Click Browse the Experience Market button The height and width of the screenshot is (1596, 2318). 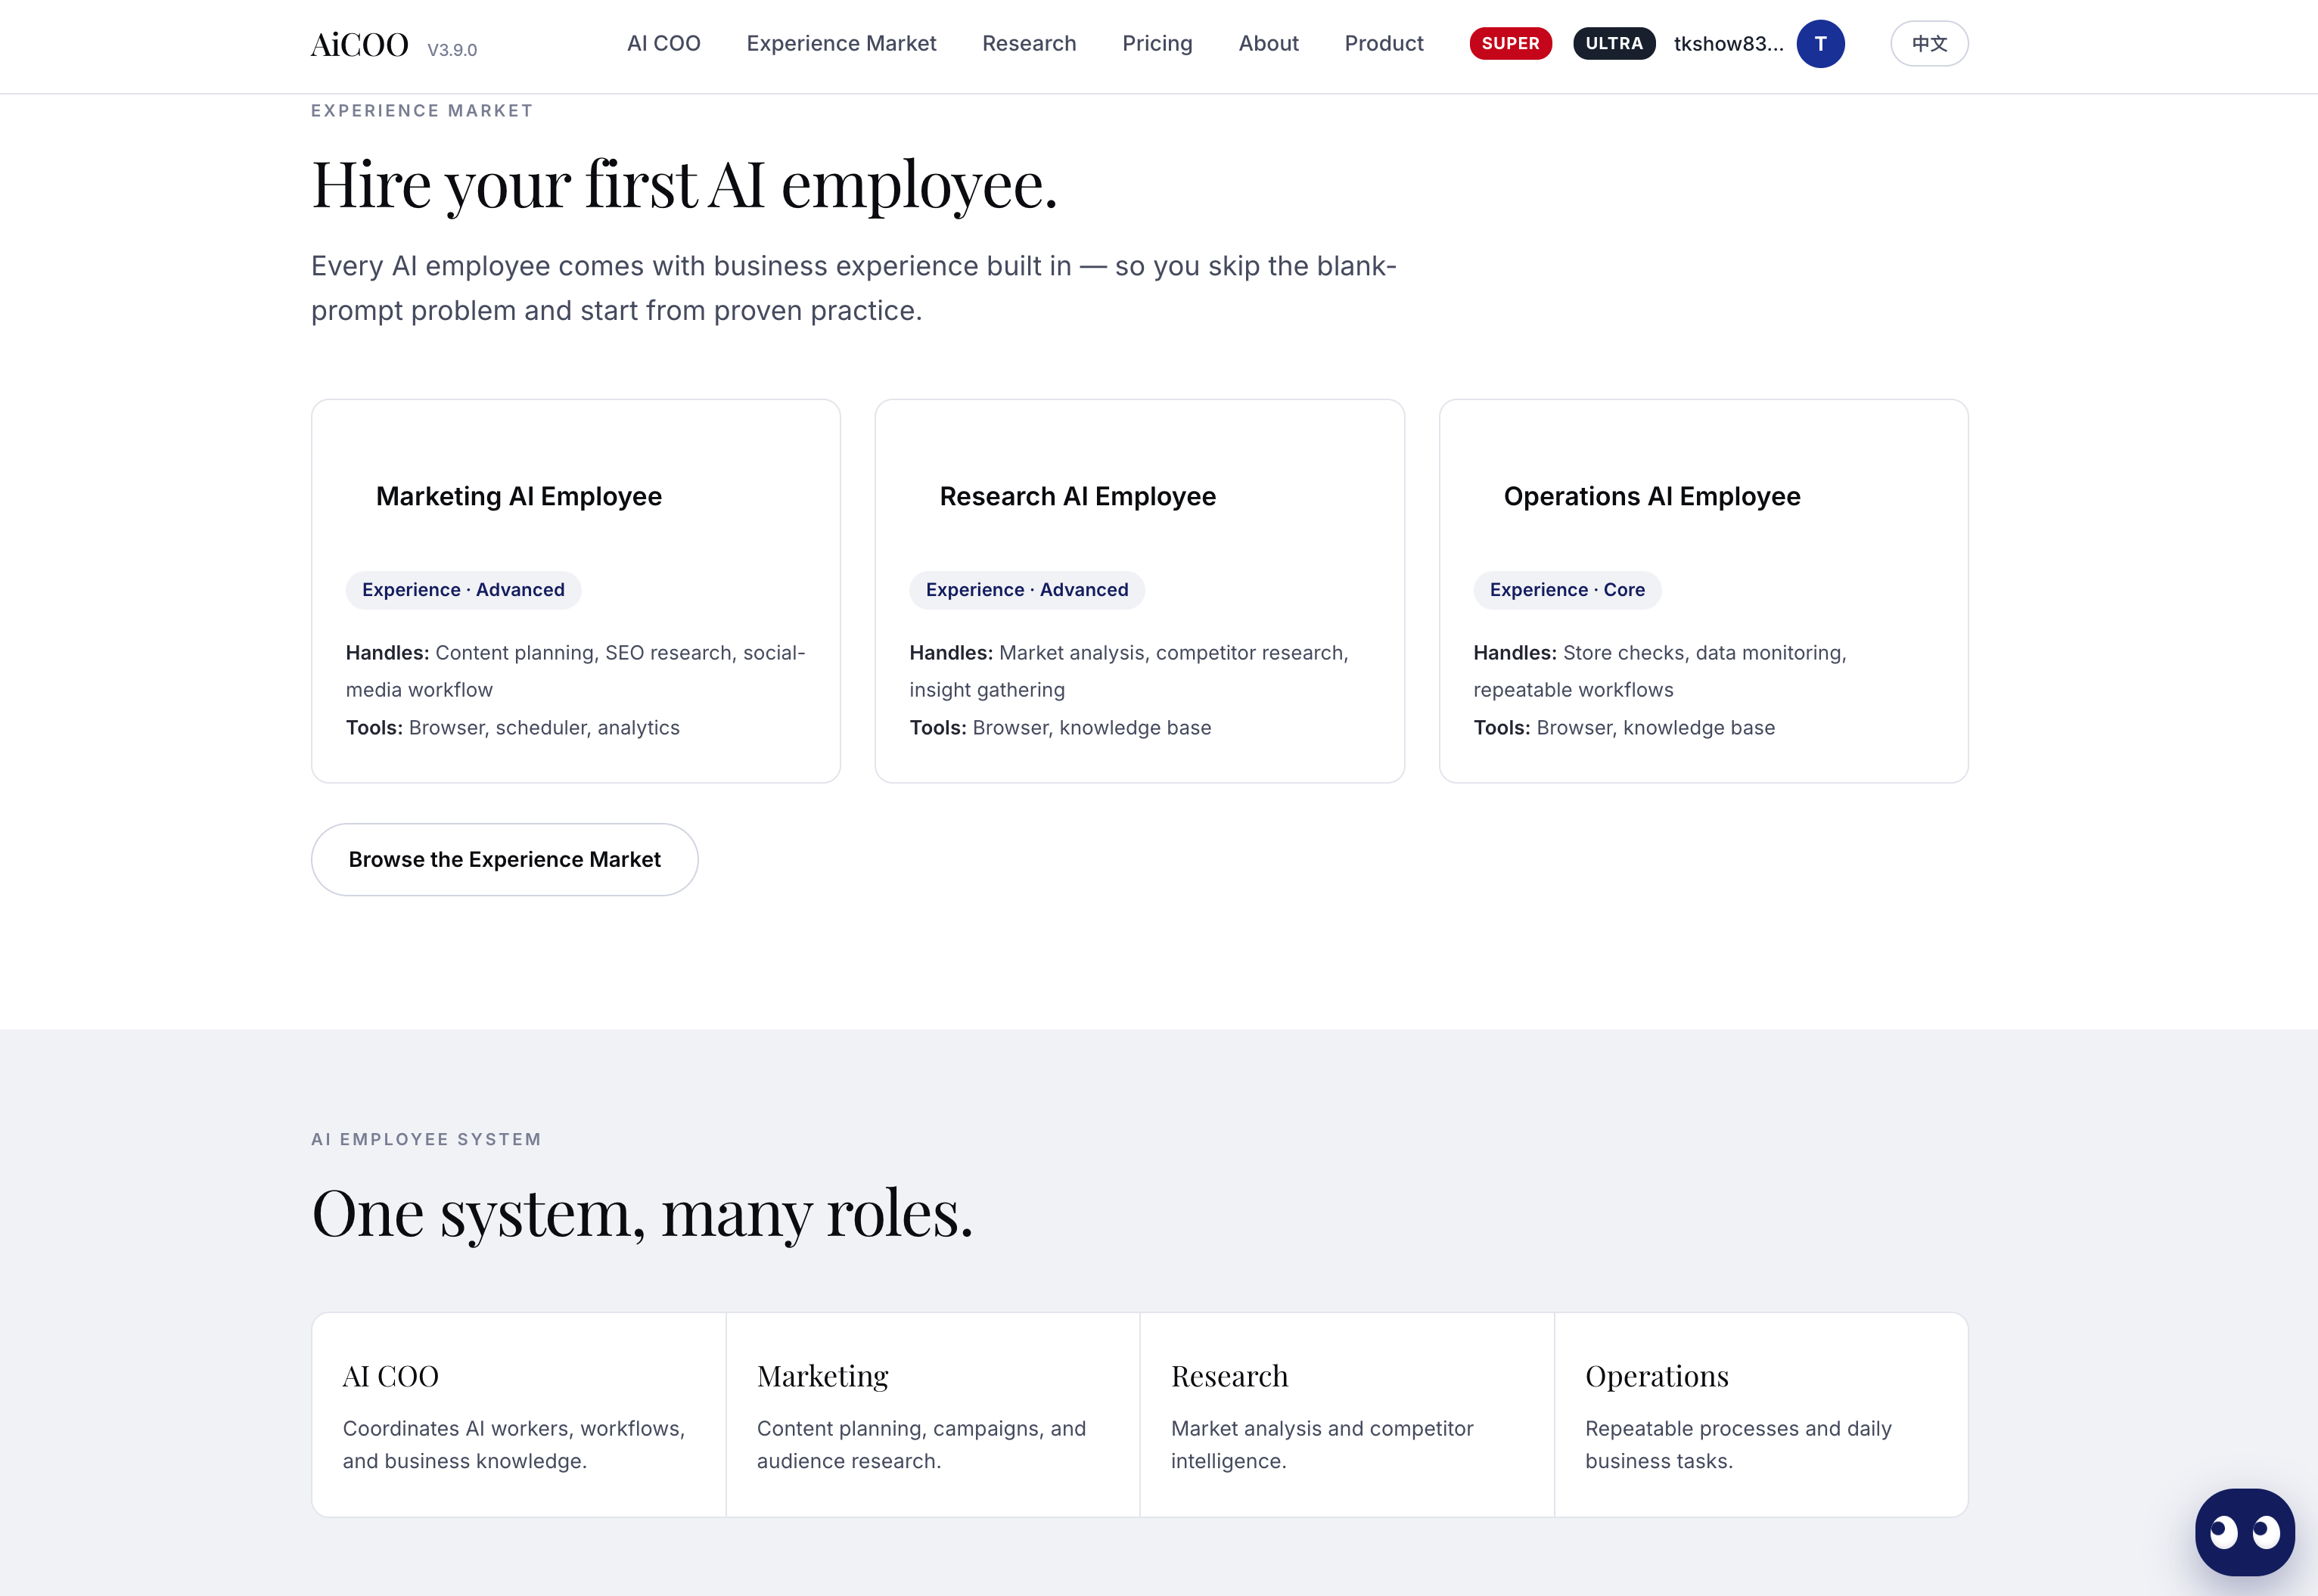(504, 860)
